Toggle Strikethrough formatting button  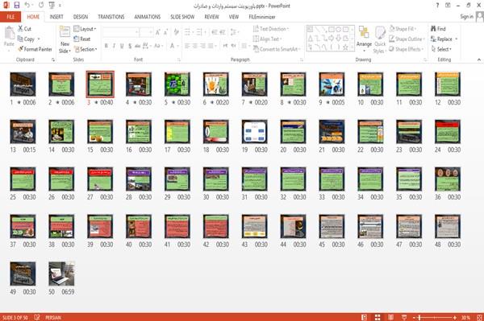click(138, 46)
